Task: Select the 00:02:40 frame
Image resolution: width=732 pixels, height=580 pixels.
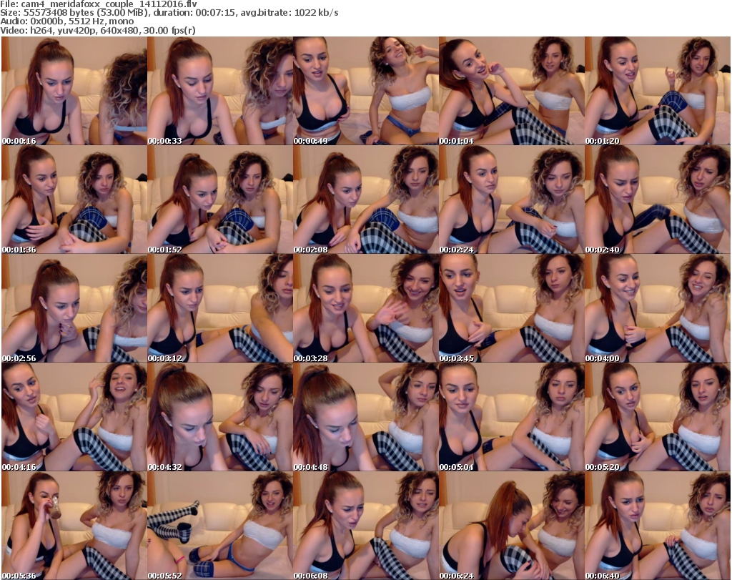Action: (x=657, y=200)
